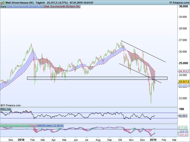The image size is (190, 142).
Task: Click the 25.000 price axis label
Action: (x=184, y=63)
